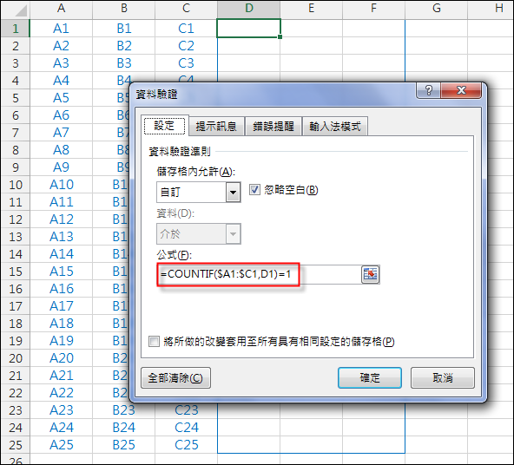The width and height of the screenshot is (514, 465).
Task: Select column B header
Action: [x=123, y=9]
